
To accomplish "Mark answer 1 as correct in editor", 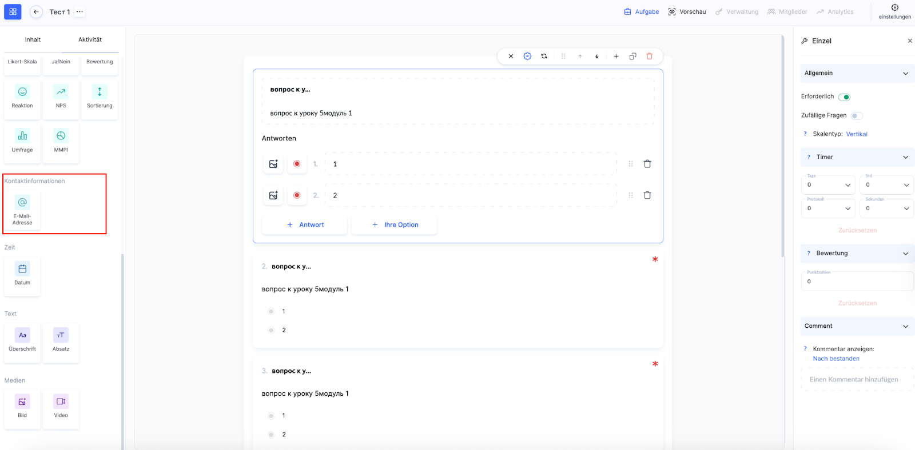I will tap(297, 164).
